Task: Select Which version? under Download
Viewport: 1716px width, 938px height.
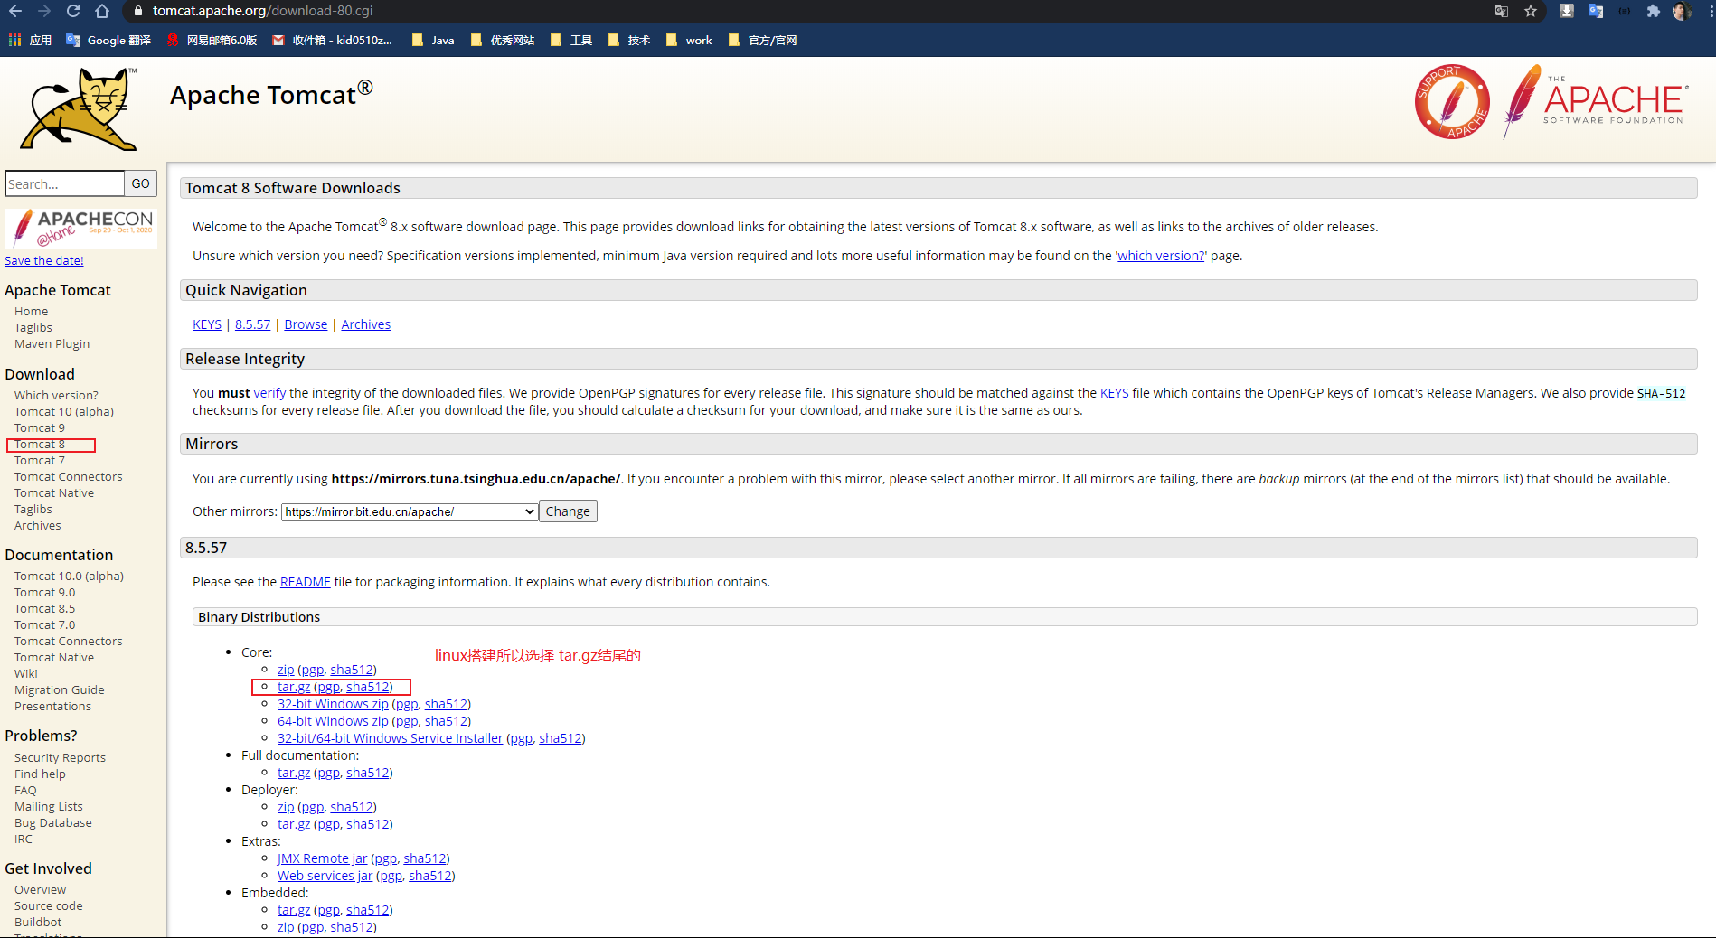Action: pyautogui.click(x=56, y=395)
